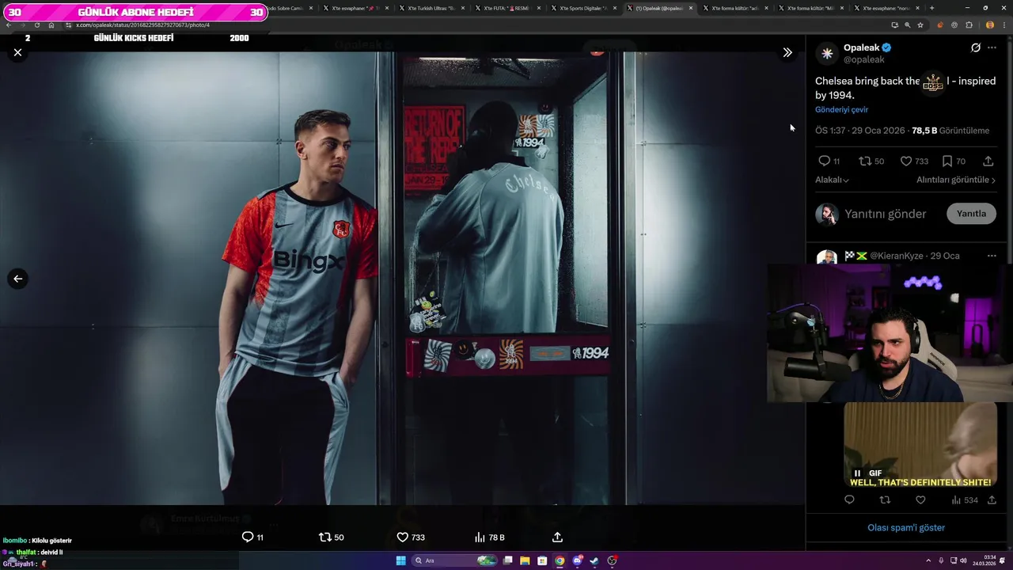Bookmark the post with icon showing 70
Image resolution: width=1013 pixels, height=570 pixels.
(x=947, y=161)
